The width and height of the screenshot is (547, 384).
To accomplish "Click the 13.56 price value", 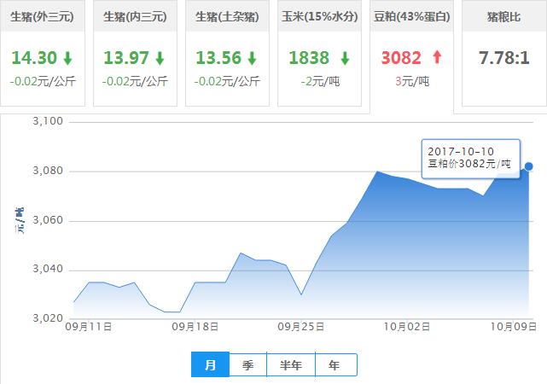I will click(x=218, y=58).
